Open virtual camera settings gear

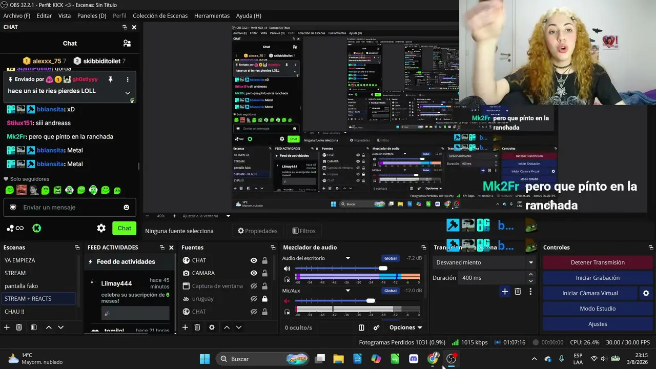tap(646, 293)
